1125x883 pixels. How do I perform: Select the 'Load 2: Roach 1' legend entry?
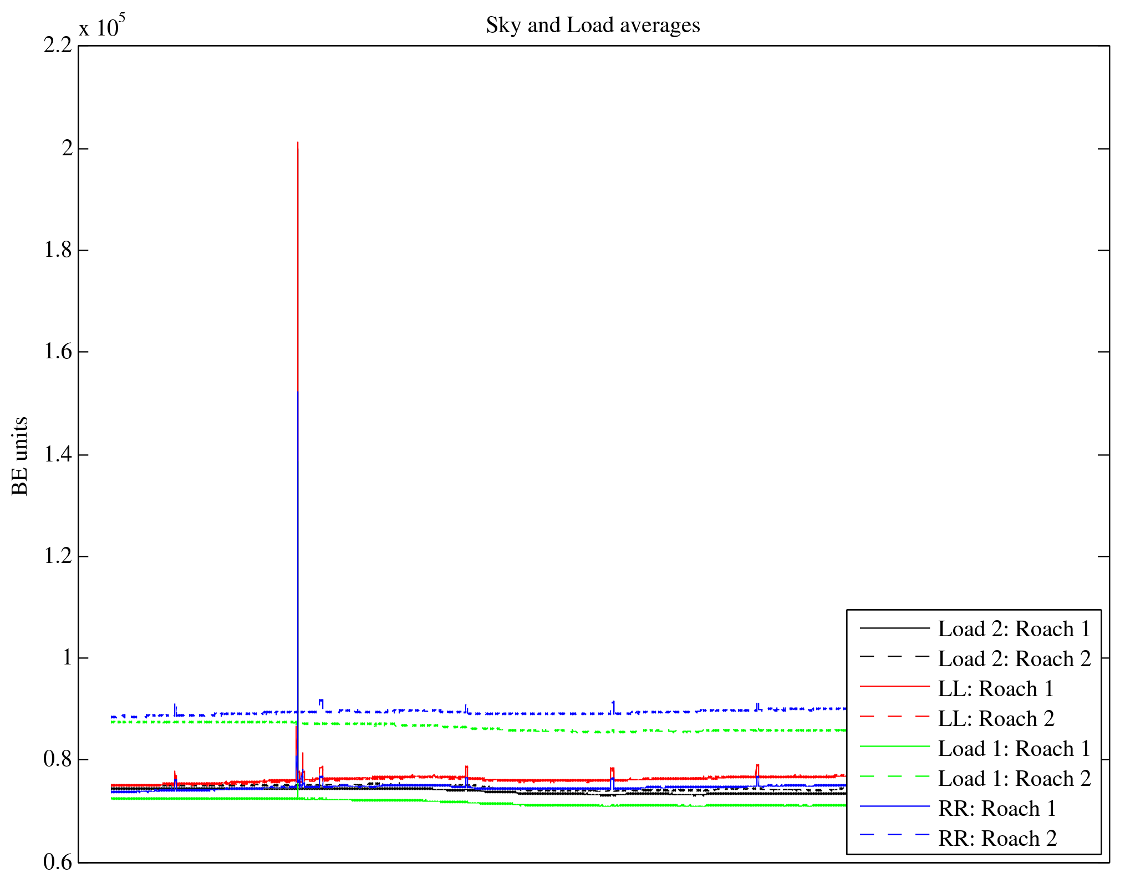pos(1014,629)
